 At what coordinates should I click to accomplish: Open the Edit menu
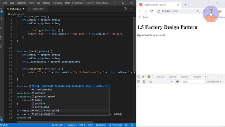12,3
